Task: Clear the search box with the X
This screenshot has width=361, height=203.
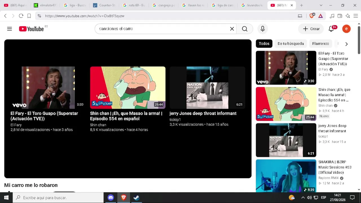Action: (x=232, y=29)
